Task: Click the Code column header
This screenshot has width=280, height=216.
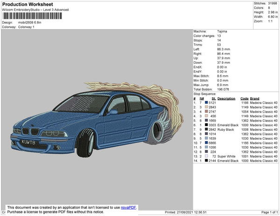Action: pos(244,99)
